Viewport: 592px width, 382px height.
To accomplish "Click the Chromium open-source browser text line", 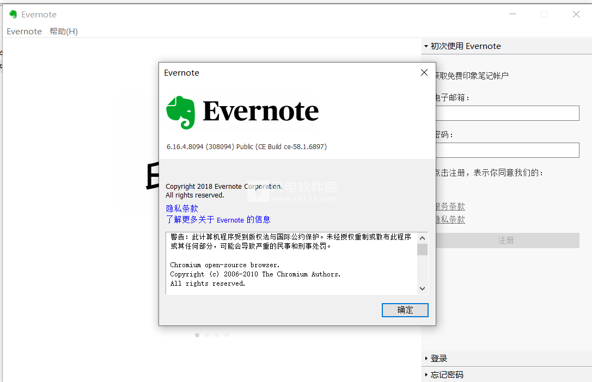I will click(224, 265).
